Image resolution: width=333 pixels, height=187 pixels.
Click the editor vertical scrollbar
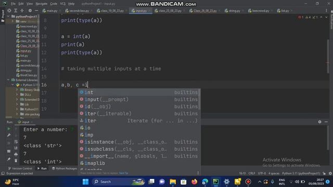tap(328, 56)
